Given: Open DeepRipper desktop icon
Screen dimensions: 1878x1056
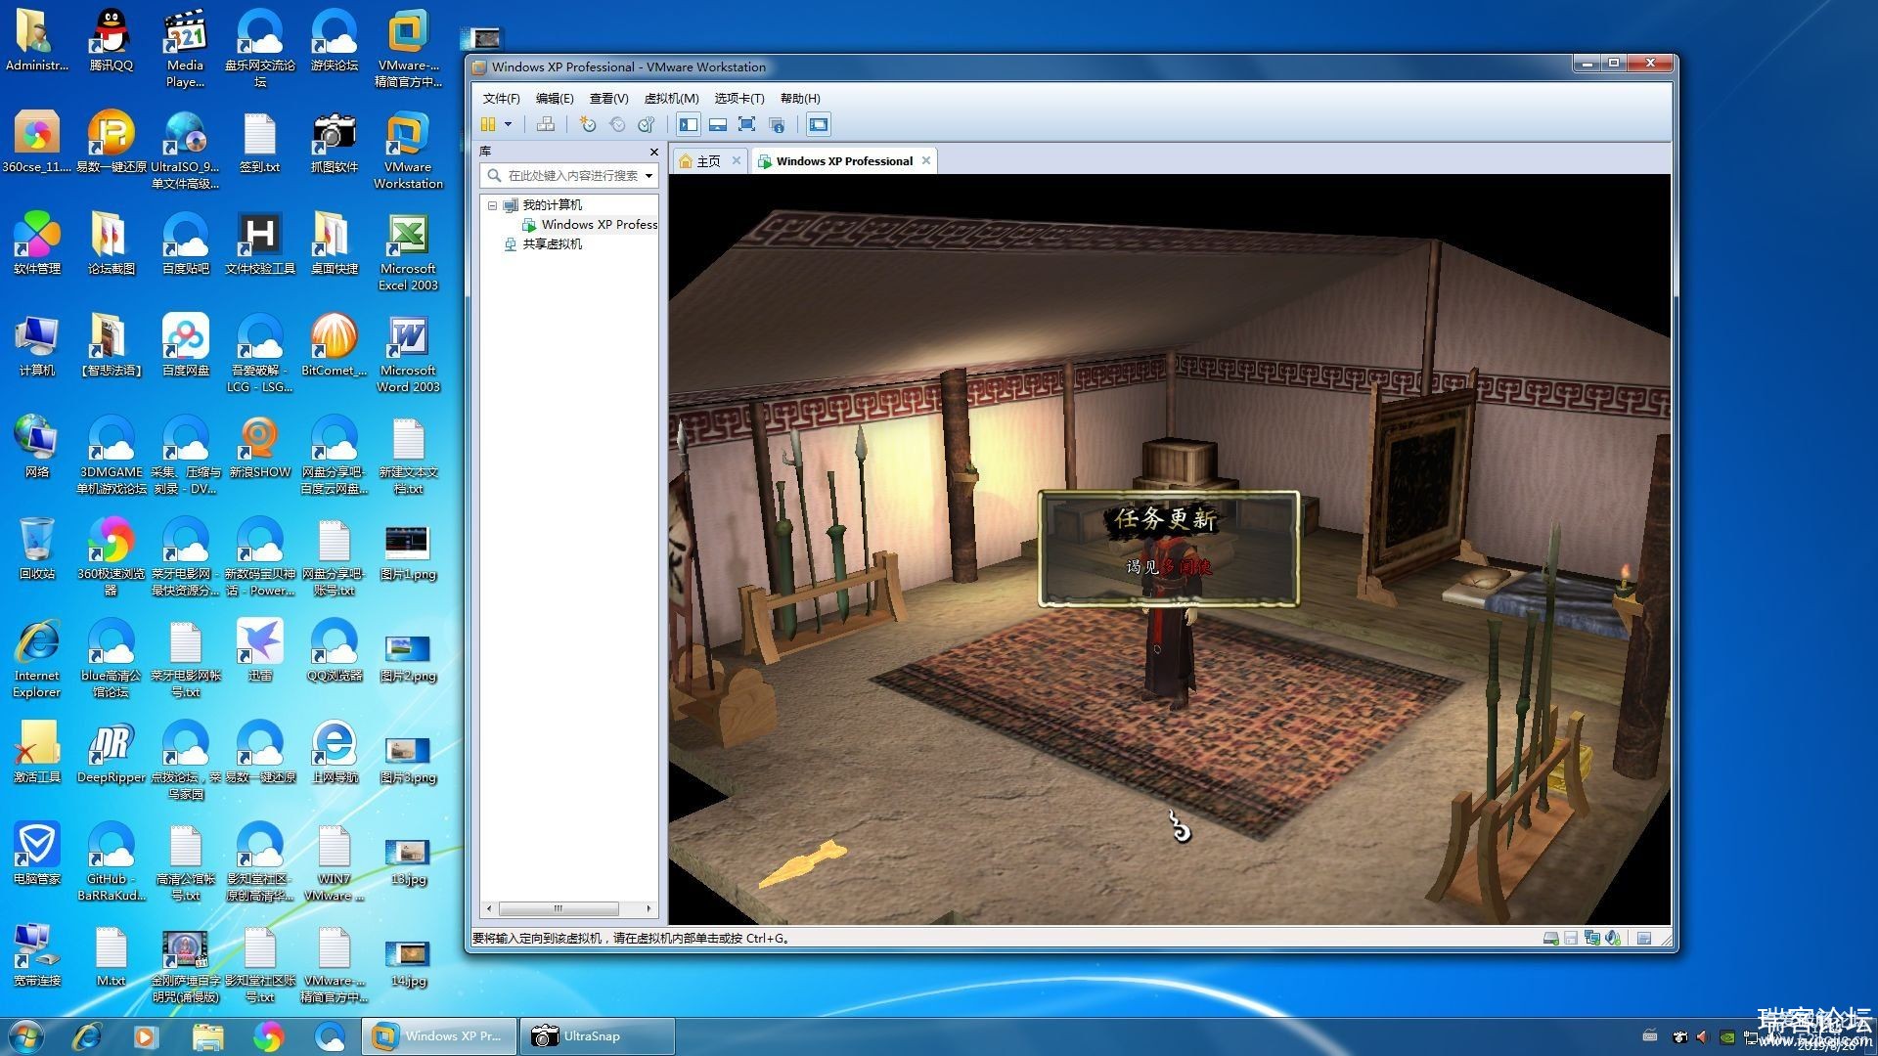Looking at the screenshot, I should 111,753.
